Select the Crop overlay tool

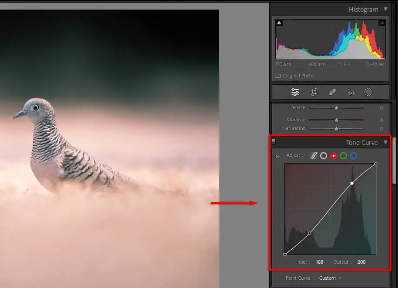(314, 92)
